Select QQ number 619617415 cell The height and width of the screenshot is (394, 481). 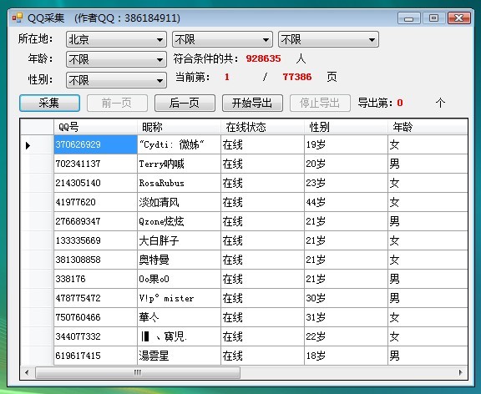pos(95,356)
